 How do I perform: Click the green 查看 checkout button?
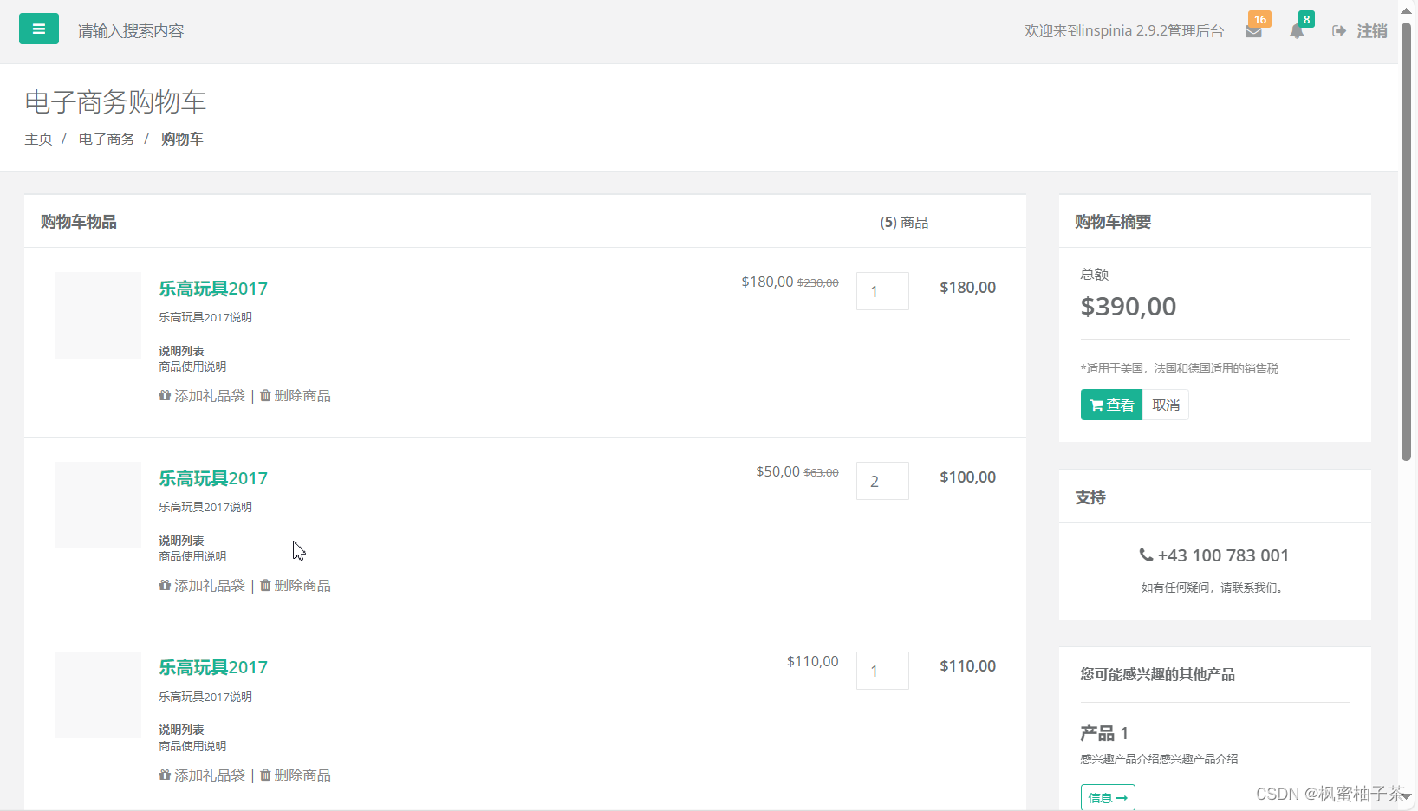click(x=1111, y=405)
